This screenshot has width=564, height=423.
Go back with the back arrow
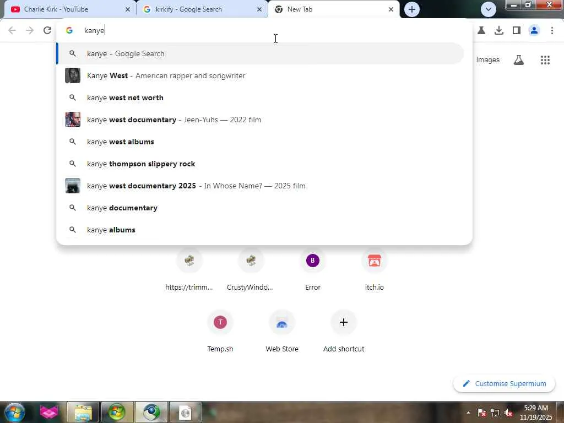[x=12, y=30]
